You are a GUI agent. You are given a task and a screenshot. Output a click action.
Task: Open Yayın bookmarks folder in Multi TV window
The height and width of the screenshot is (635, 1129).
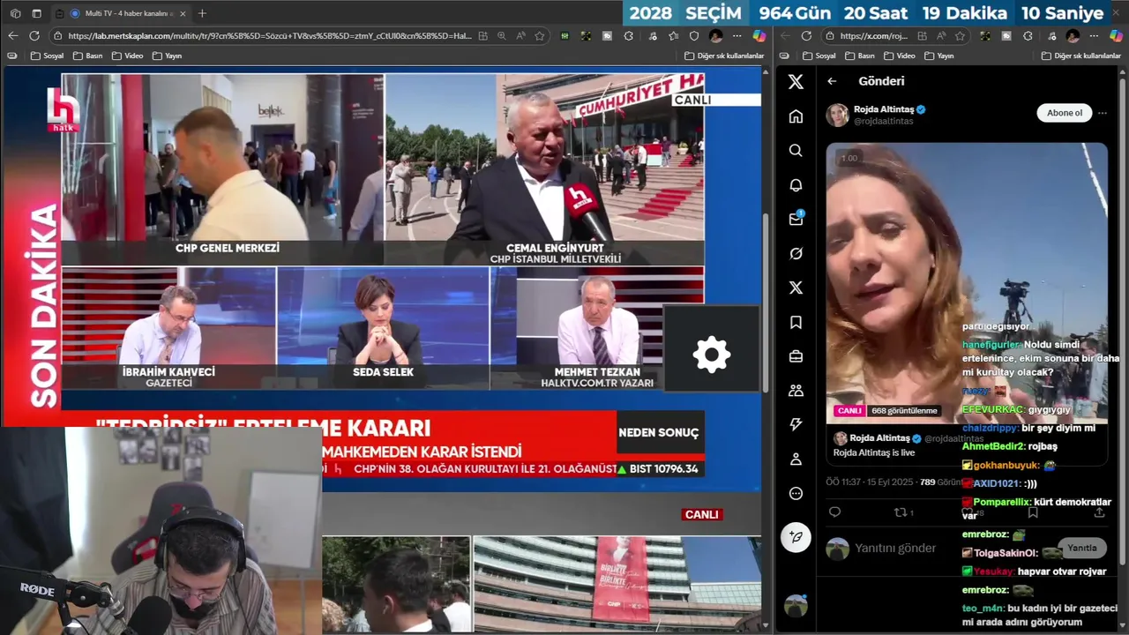(167, 56)
